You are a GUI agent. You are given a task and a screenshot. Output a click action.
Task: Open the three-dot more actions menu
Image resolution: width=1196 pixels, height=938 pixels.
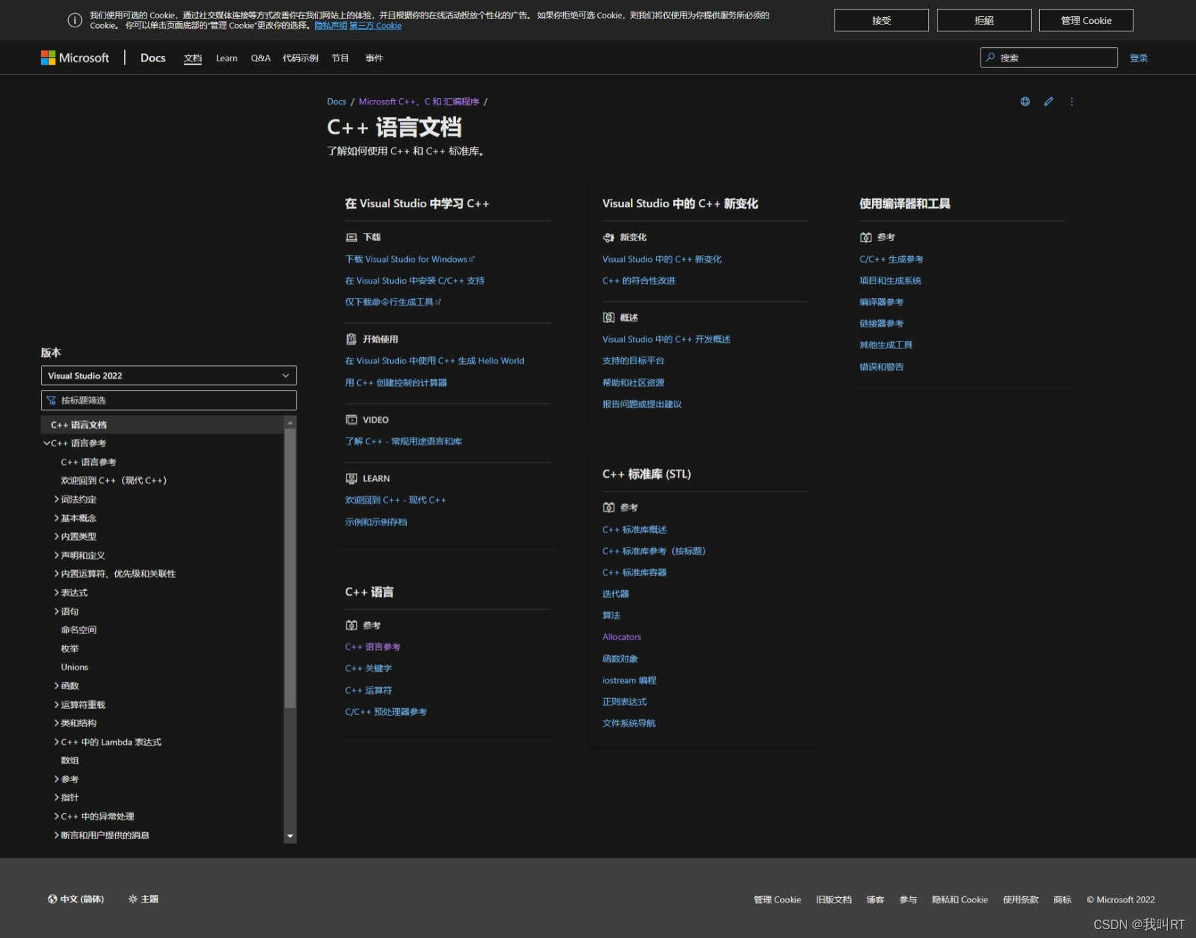click(x=1072, y=102)
